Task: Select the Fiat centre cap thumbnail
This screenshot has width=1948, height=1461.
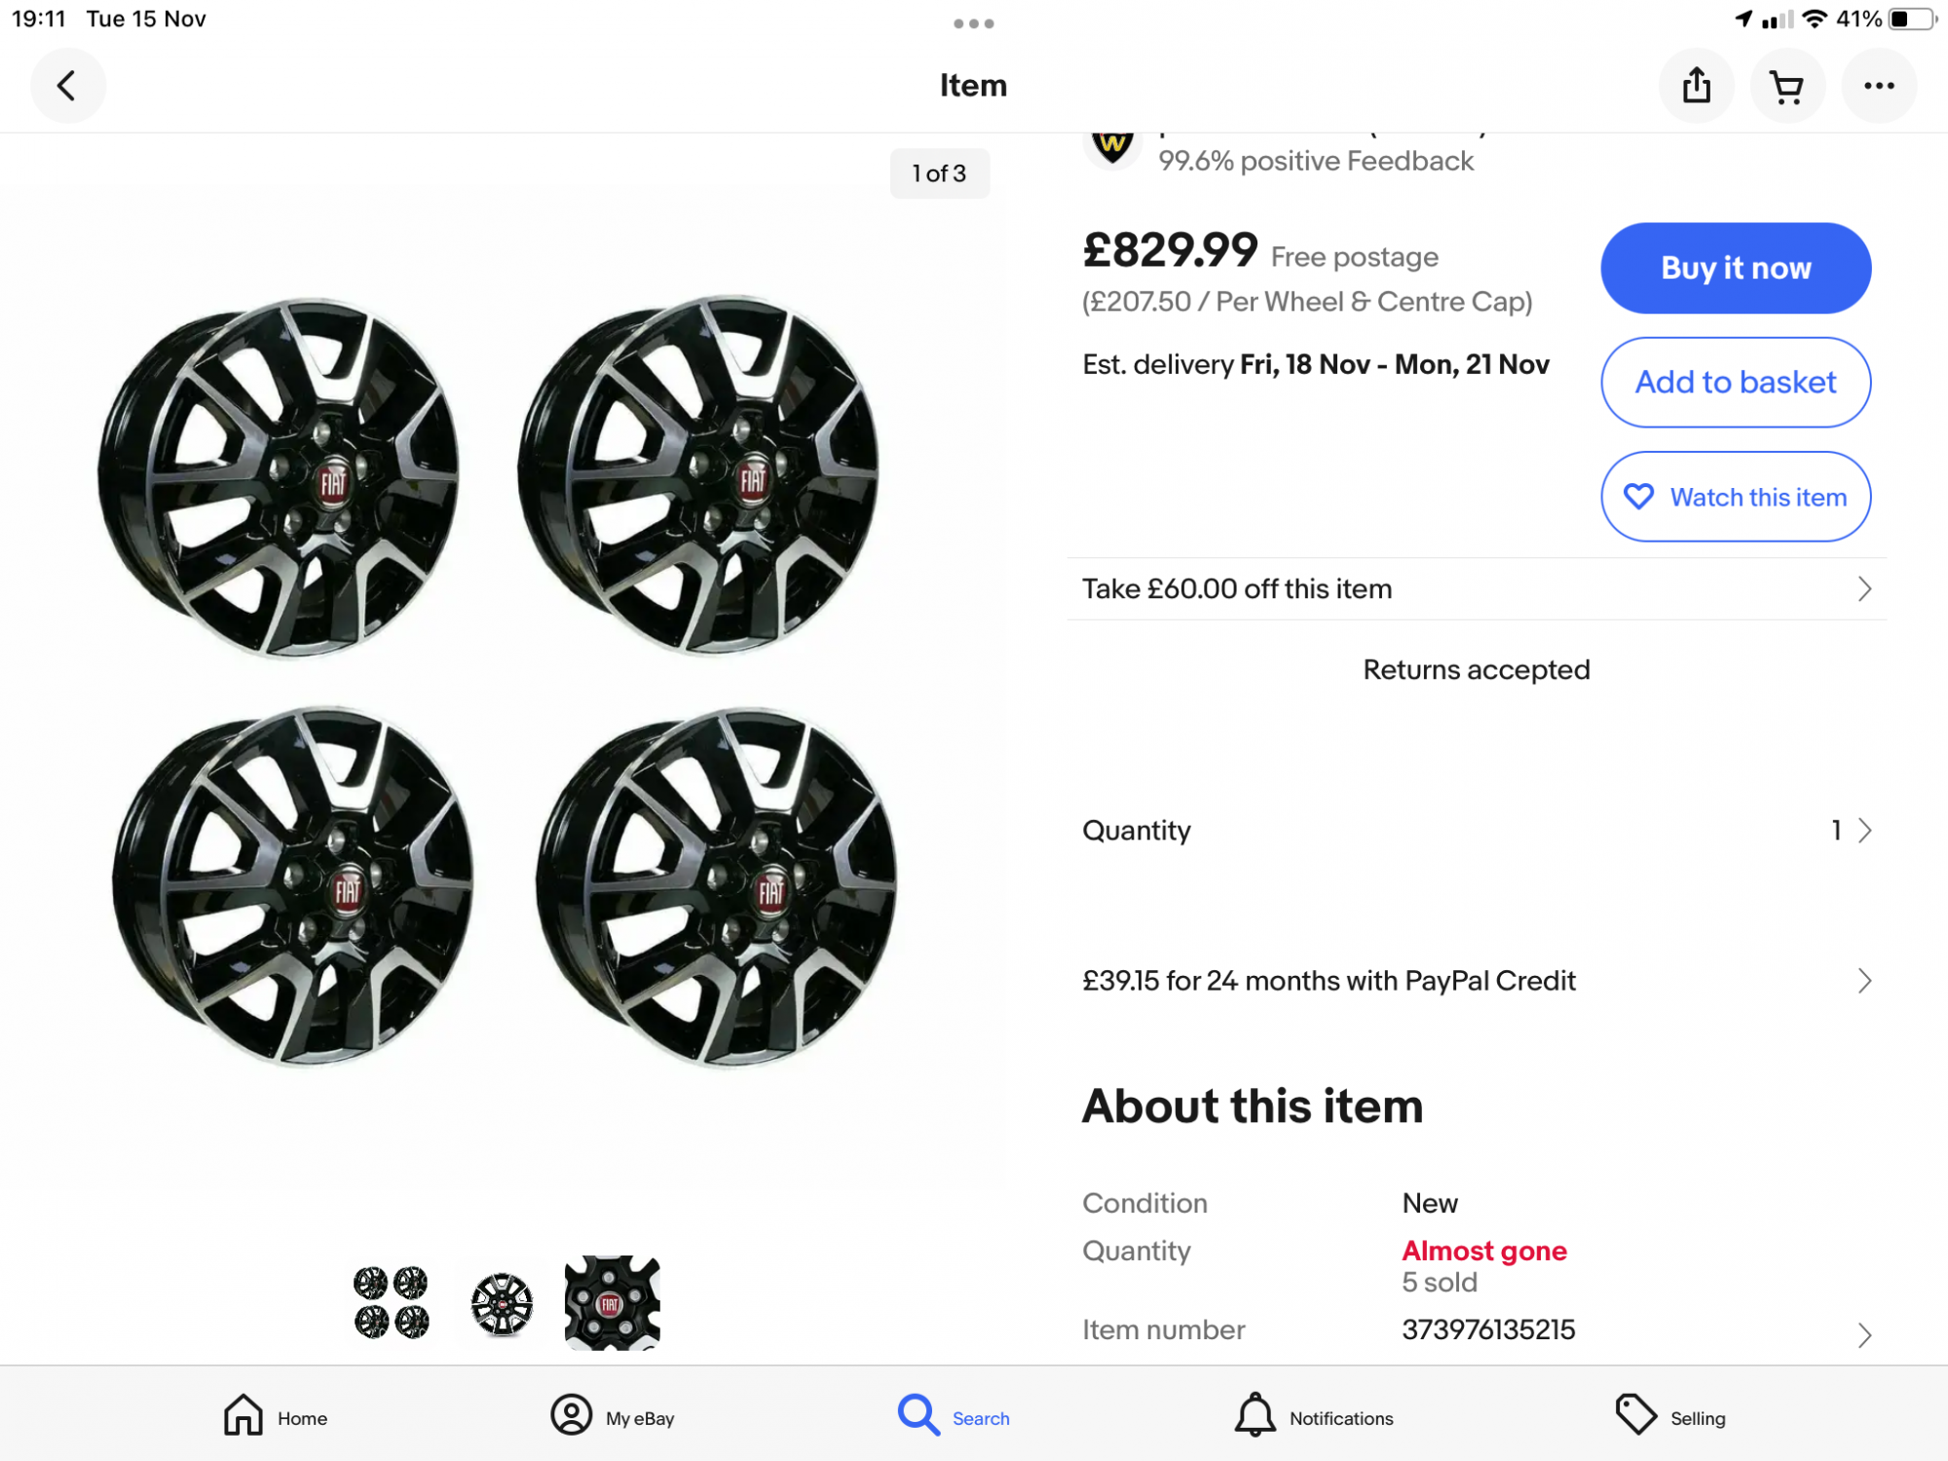Action: (x=612, y=1303)
